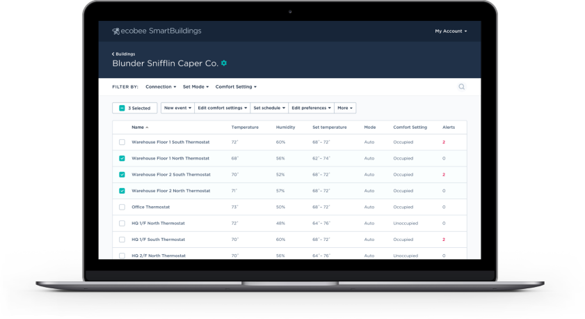Check HQ 2/F North Thermostat checkbox

point(122,256)
